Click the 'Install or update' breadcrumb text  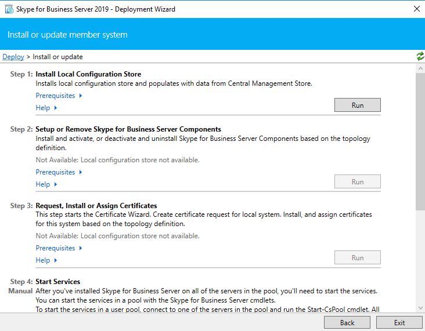[57, 57]
